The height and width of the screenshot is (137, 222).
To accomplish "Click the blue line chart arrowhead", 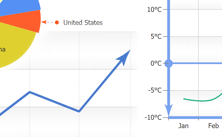I will [x=124, y=56].
